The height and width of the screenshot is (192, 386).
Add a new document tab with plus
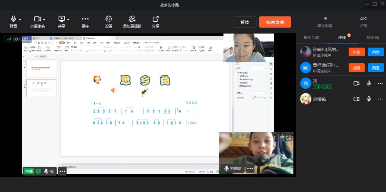point(117,38)
